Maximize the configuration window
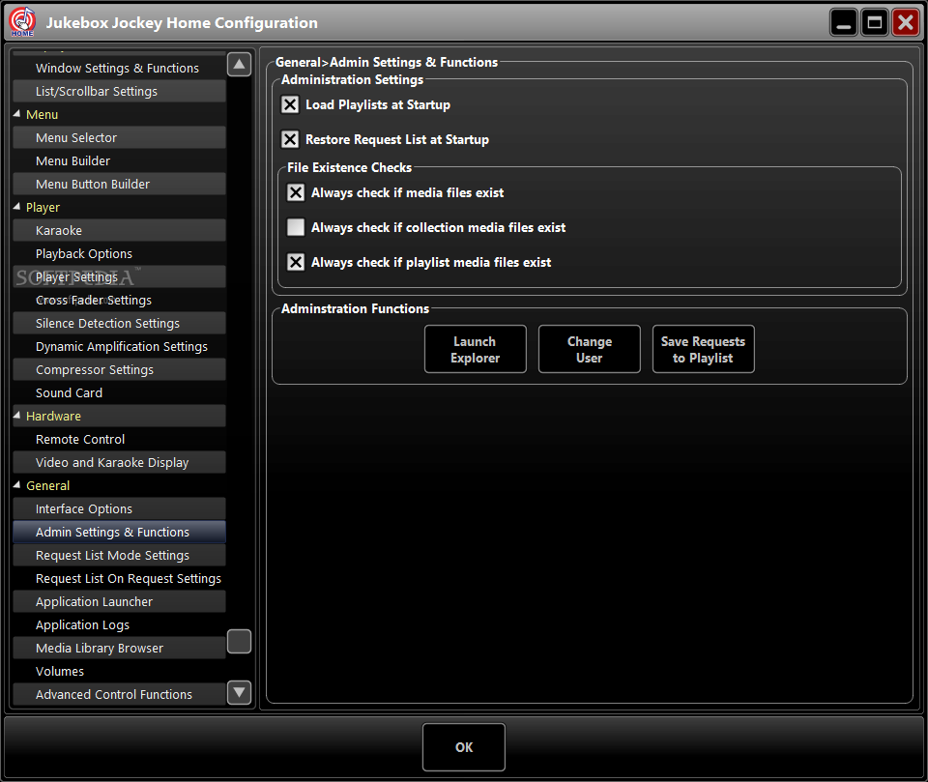The image size is (928, 782). tap(874, 22)
